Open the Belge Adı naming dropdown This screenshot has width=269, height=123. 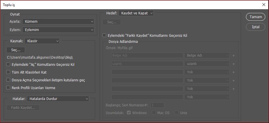pos(207,55)
